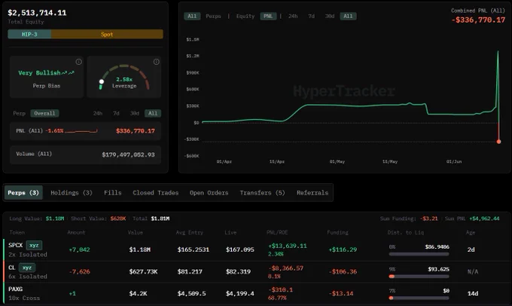Set stats panel range to 24h
The width and height of the screenshot is (512, 306).
pyautogui.click(x=98, y=114)
